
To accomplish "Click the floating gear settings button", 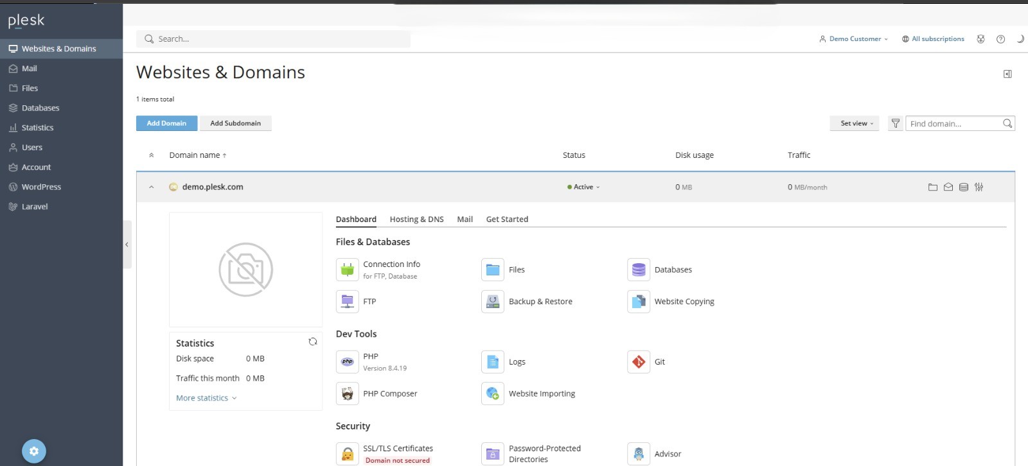I will (34, 451).
